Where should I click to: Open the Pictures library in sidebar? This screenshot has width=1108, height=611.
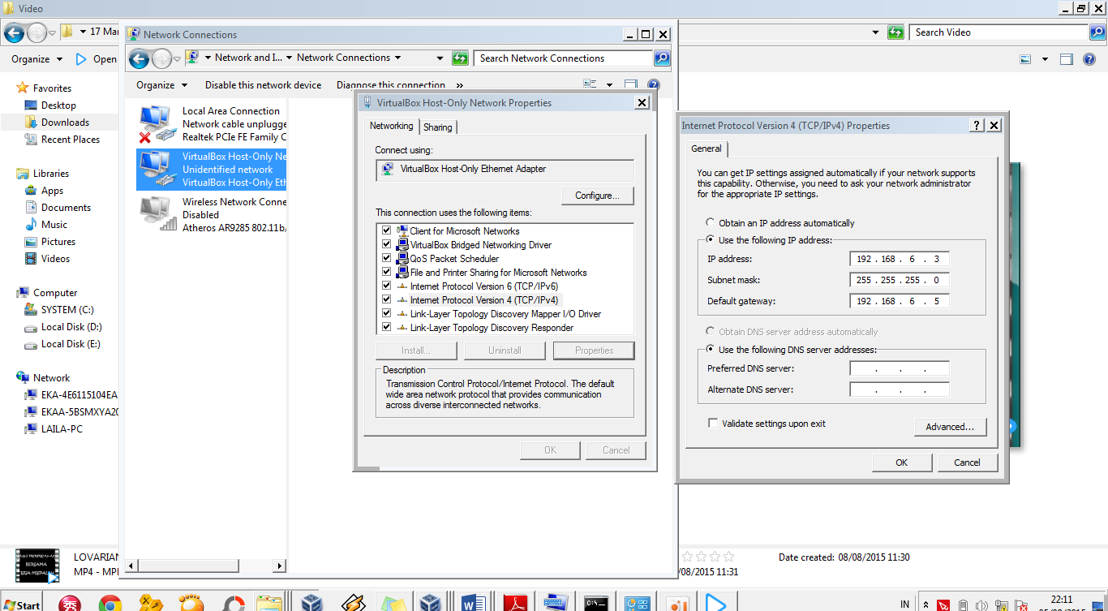click(58, 242)
